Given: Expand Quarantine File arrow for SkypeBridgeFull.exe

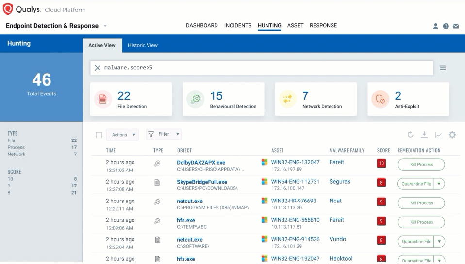Looking at the screenshot, I should pos(439,184).
